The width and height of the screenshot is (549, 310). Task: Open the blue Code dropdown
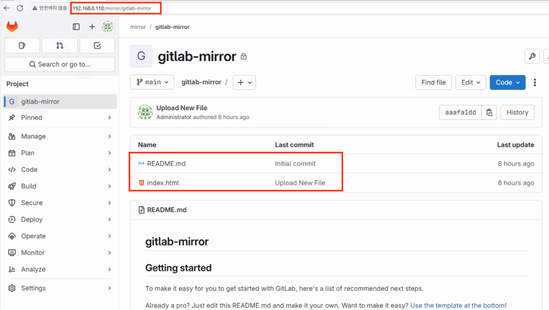[x=508, y=82]
